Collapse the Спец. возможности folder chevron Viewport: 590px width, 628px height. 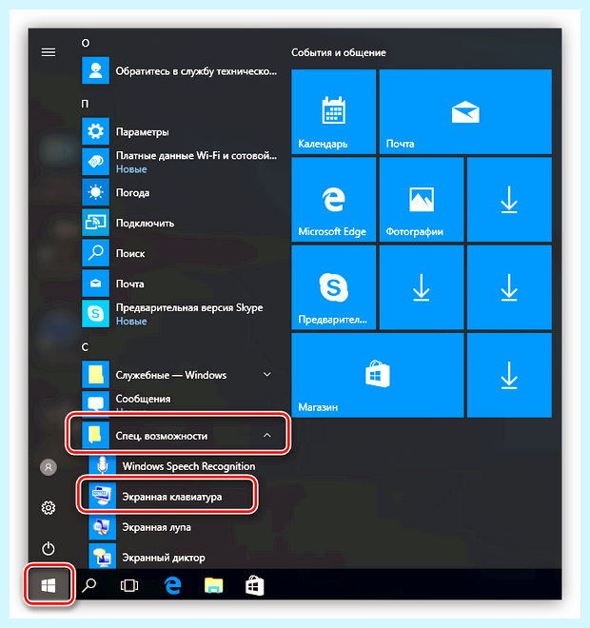pyautogui.click(x=266, y=436)
